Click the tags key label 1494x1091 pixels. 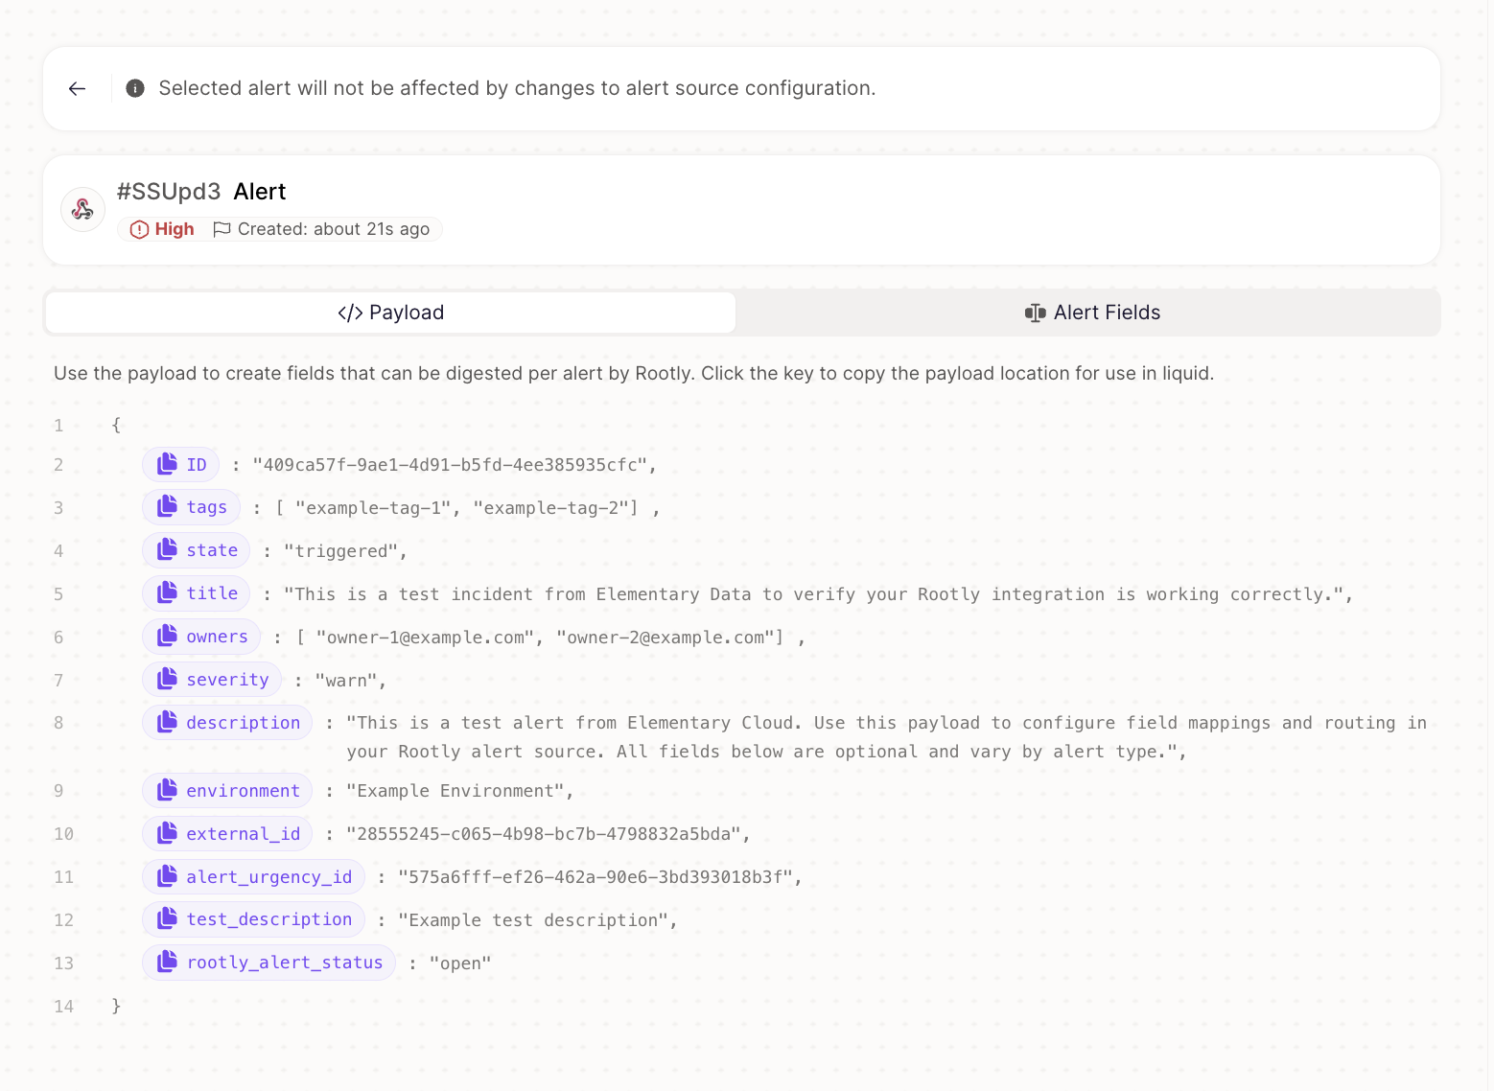click(207, 507)
